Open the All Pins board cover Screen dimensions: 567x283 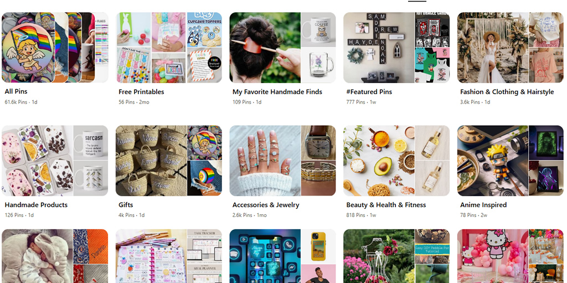click(x=55, y=48)
